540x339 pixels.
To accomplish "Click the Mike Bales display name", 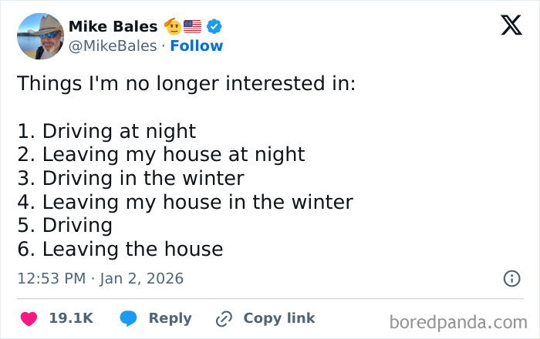I will coord(113,27).
